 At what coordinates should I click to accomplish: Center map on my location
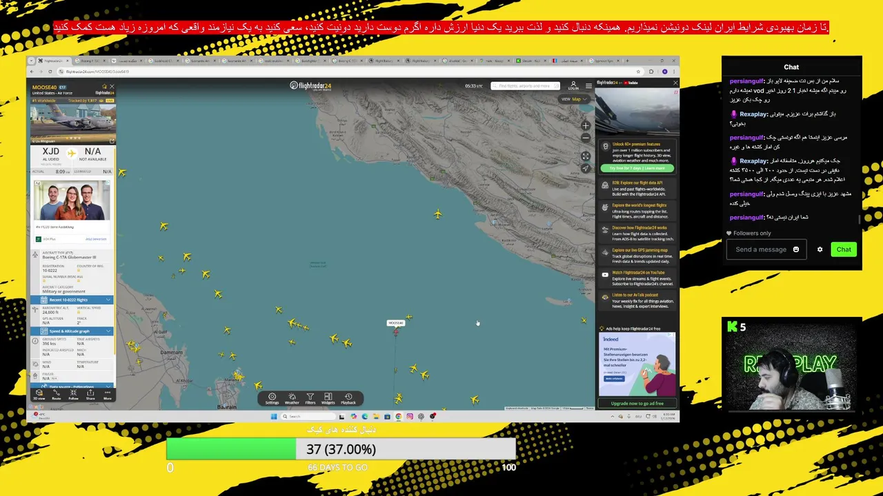(586, 168)
